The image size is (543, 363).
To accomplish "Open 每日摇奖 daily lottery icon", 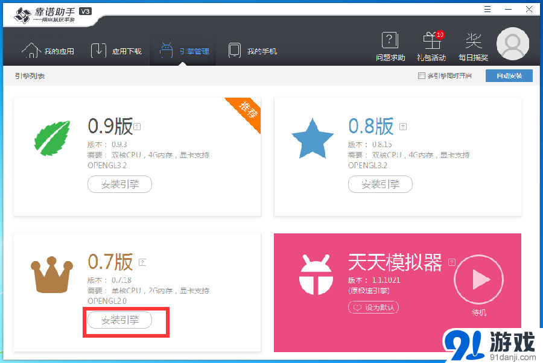I will pyautogui.click(x=473, y=47).
